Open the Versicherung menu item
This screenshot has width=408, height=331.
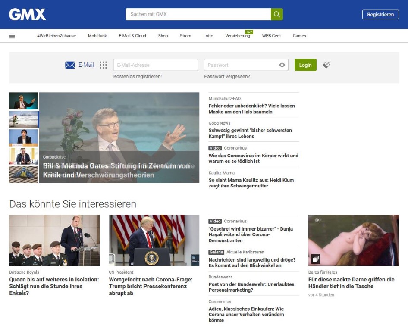pyautogui.click(x=237, y=36)
